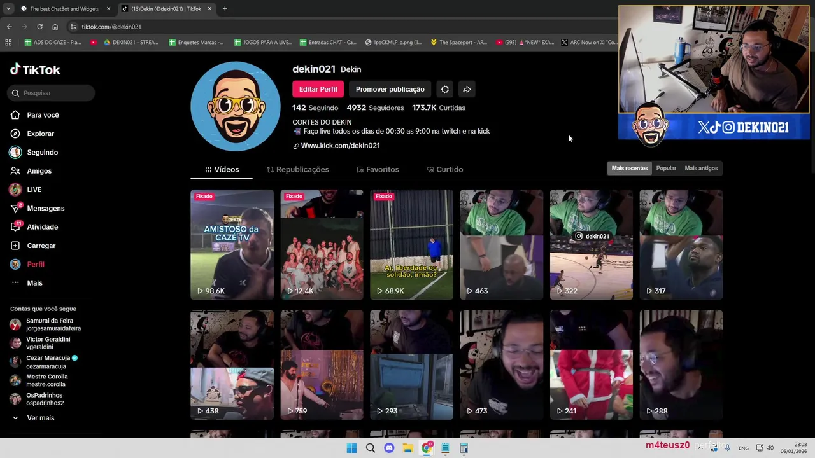The image size is (815, 458).
Task: Open the video with 438 views
Action: pos(232,365)
